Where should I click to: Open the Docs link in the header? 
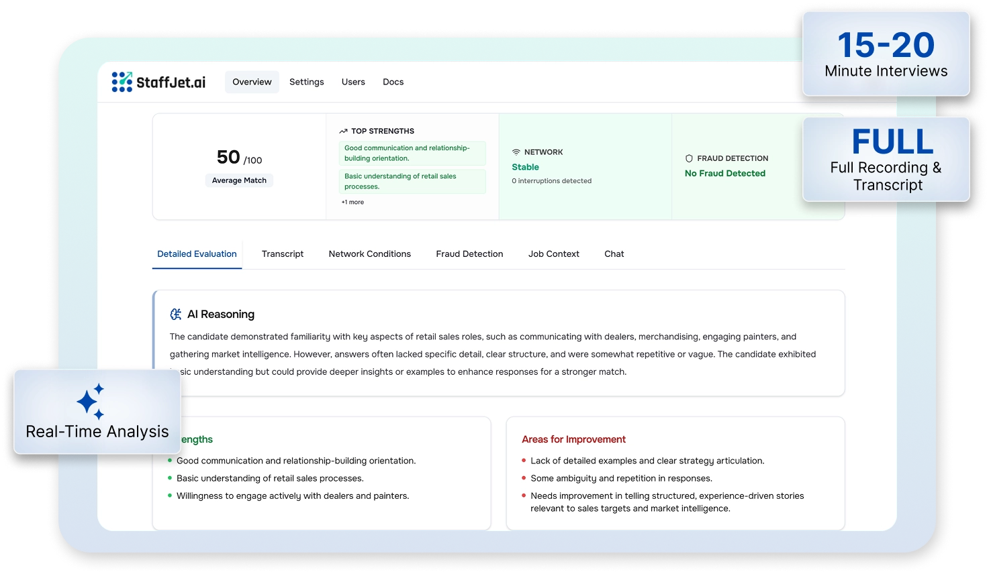click(x=393, y=82)
